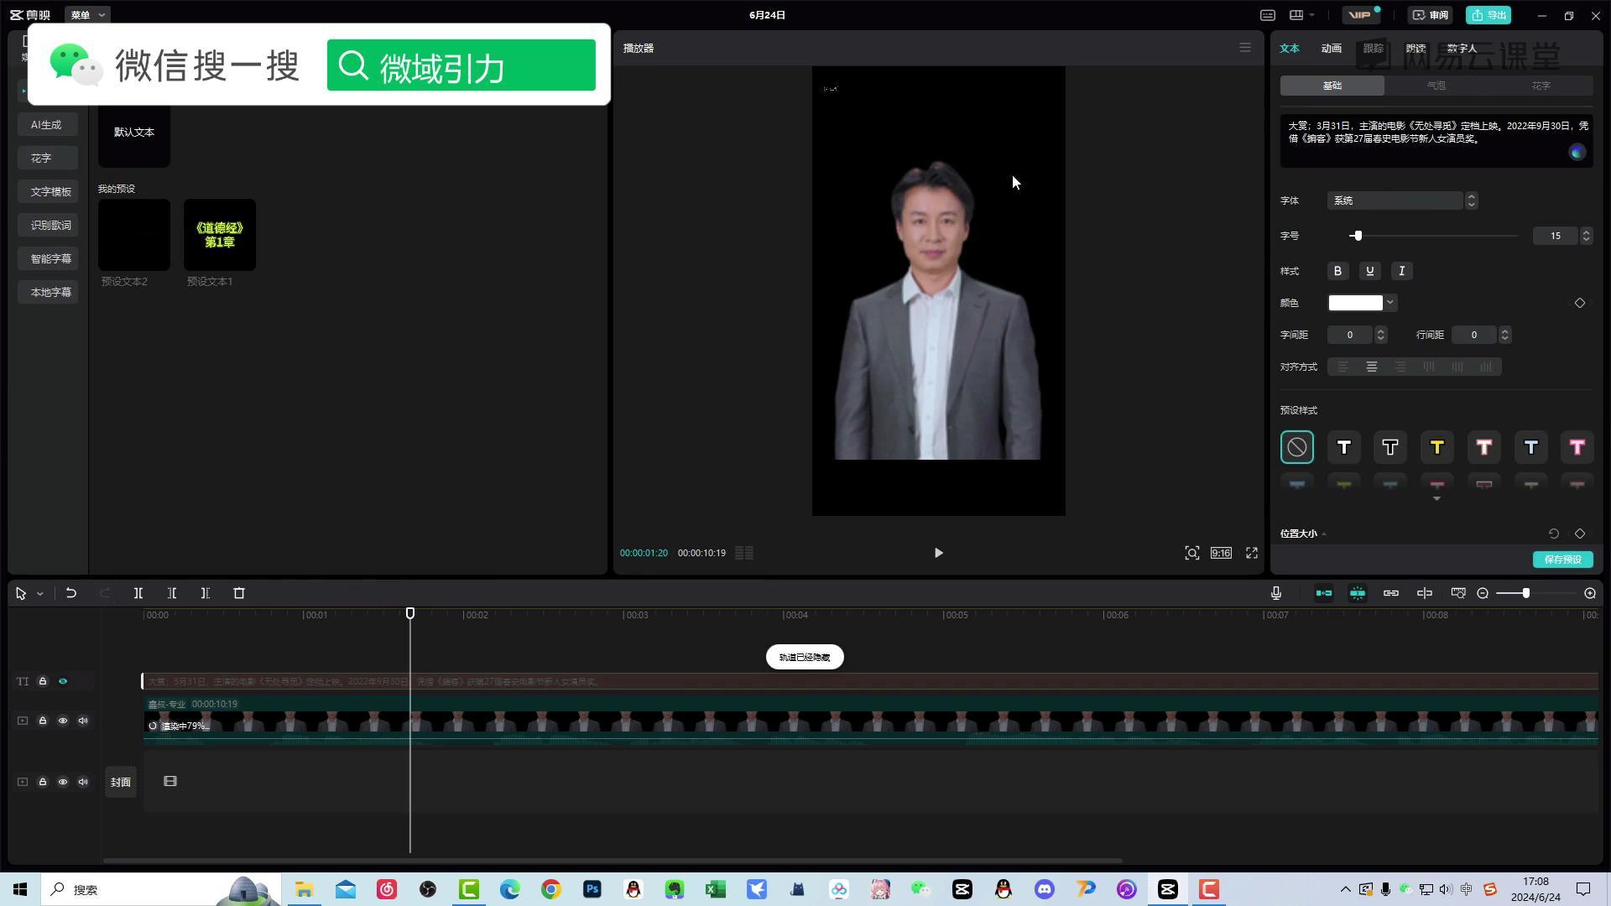The height and width of the screenshot is (906, 1611).
Task: Open the white text color swatch
Action: pos(1355,303)
